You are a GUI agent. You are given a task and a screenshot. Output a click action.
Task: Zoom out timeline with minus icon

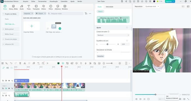(x=104, y=63)
